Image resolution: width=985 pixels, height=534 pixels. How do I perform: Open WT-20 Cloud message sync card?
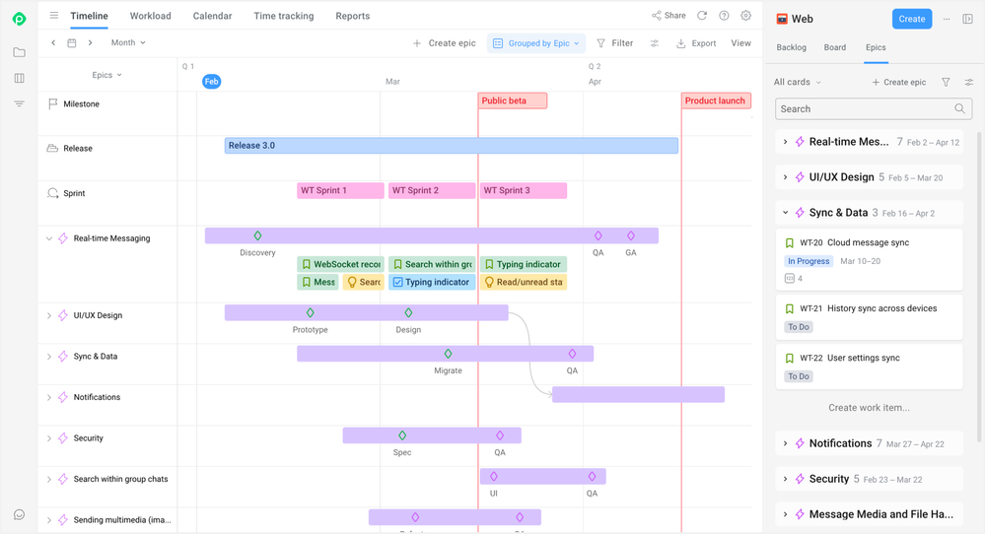point(870,259)
